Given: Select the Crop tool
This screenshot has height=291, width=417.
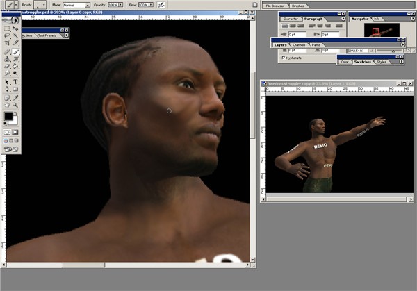Looking at the screenshot, I should 7,42.
